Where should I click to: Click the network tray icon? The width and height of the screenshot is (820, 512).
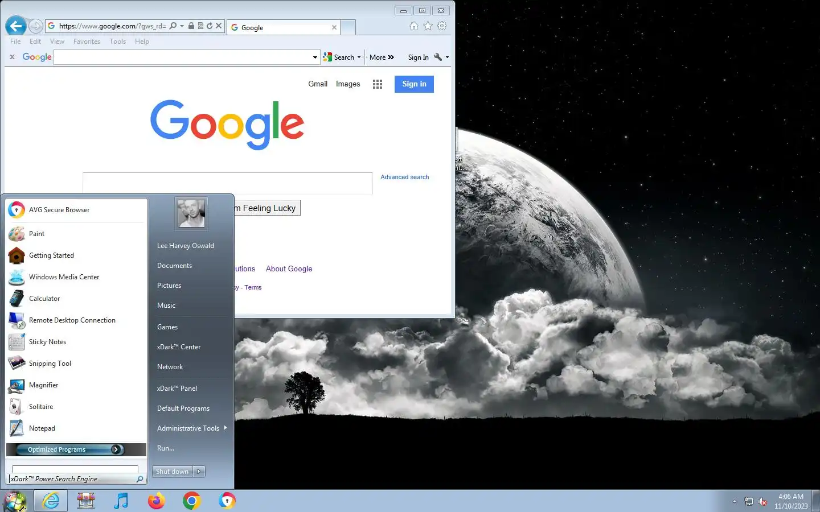[748, 501]
